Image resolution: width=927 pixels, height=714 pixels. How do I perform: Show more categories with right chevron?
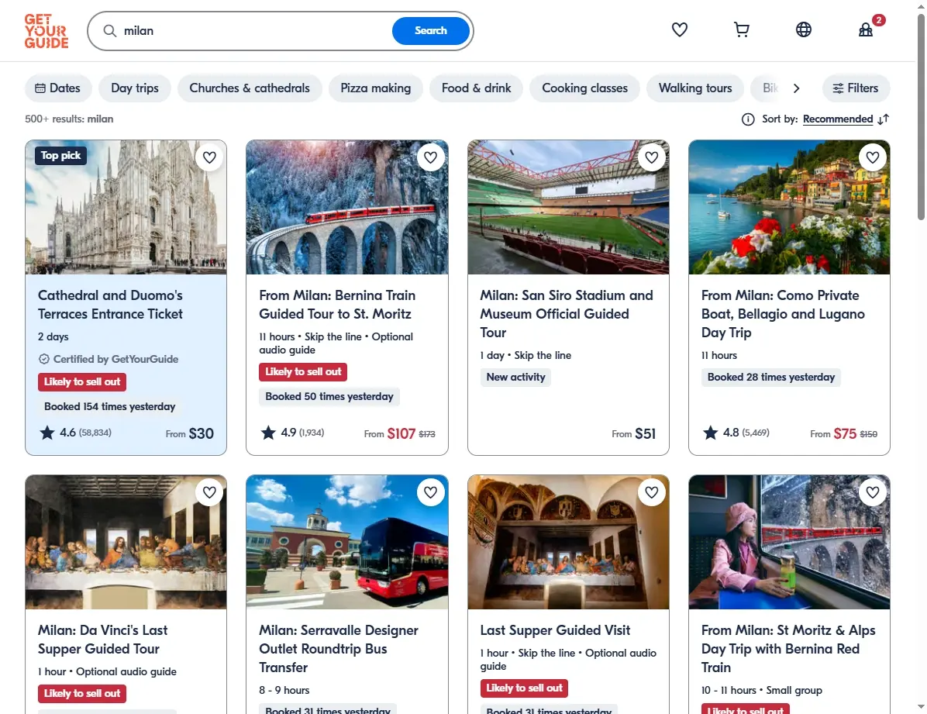[796, 88]
